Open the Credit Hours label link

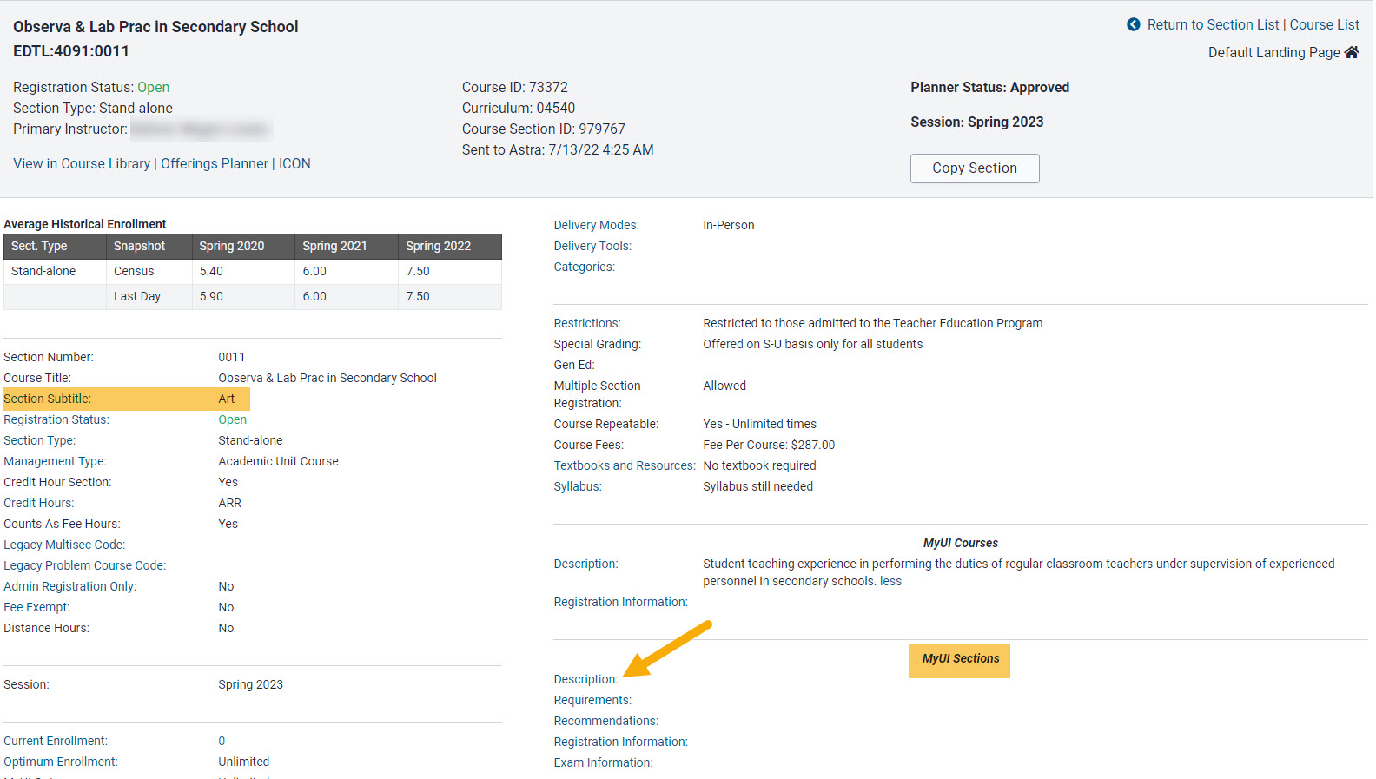coord(39,503)
